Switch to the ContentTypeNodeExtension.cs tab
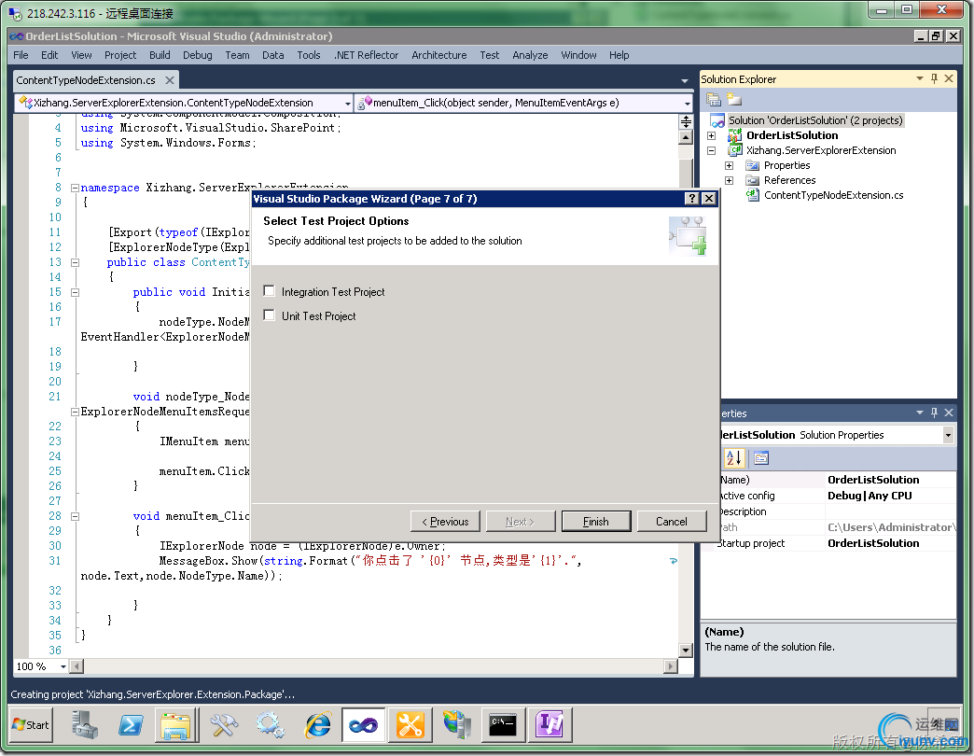 tap(86, 80)
